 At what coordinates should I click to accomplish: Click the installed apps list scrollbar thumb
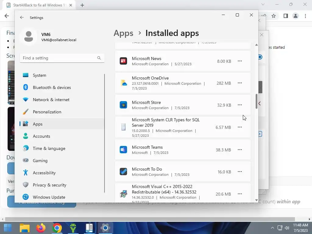pyautogui.click(x=257, y=101)
